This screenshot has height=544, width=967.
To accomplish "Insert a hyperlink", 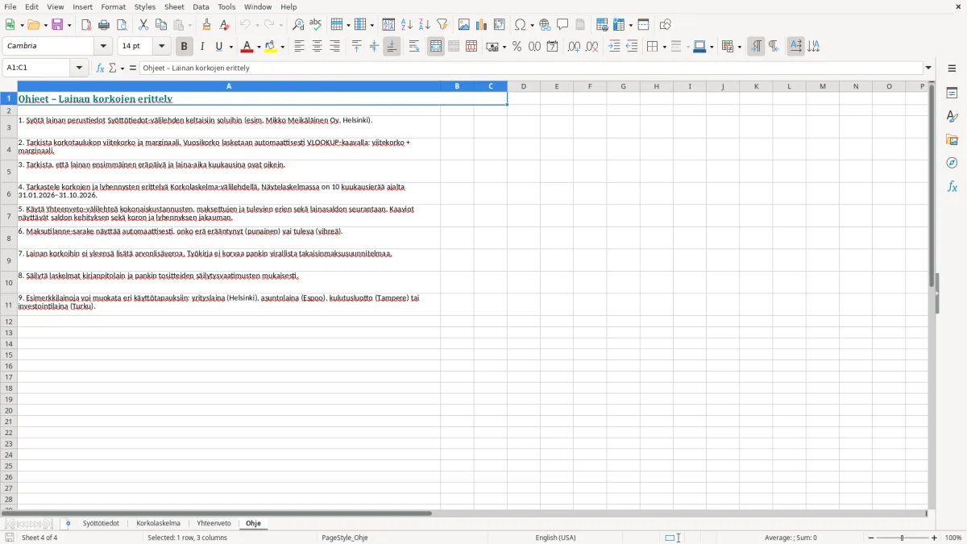I will [x=545, y=25].
